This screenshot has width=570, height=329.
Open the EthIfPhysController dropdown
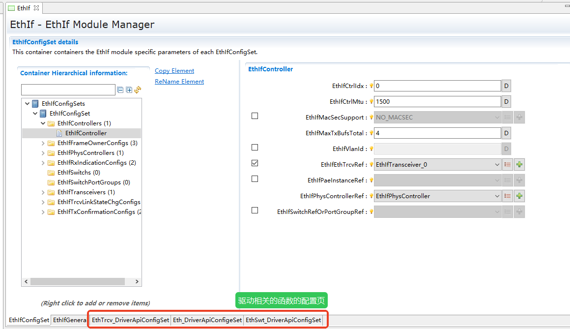coord(496,196)
